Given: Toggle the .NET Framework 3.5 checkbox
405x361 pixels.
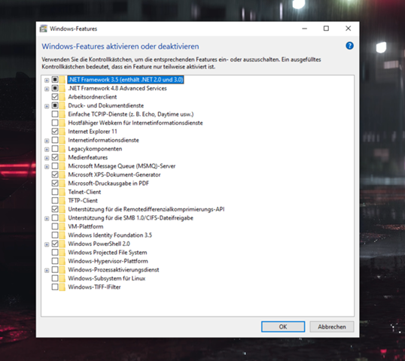Looking at the screenshot, I should [x=55, y=80].
